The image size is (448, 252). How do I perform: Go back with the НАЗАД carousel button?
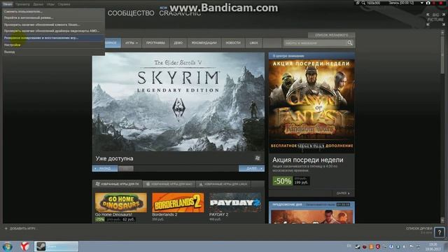click(x=105, y=169)
